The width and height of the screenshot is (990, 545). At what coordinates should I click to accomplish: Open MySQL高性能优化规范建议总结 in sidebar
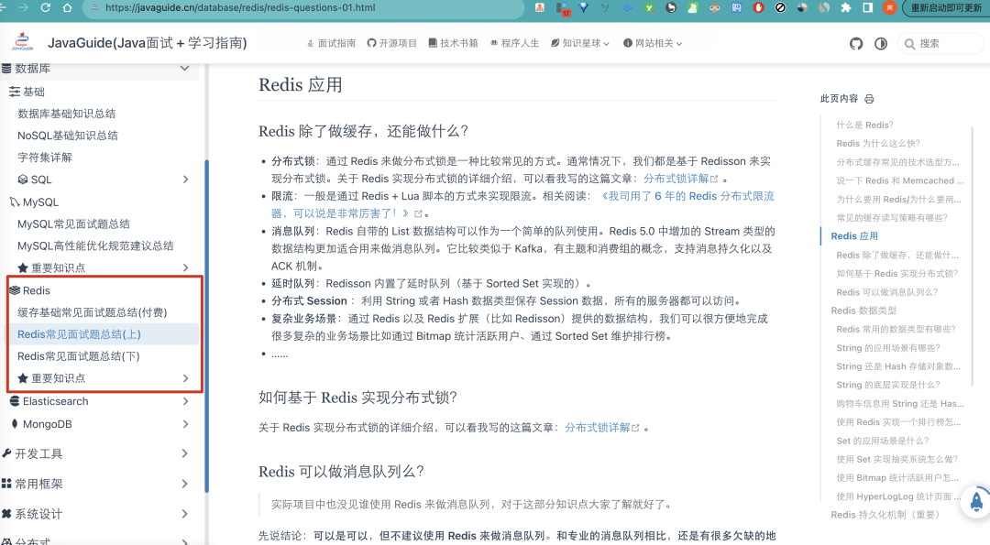tap(95, 246)
